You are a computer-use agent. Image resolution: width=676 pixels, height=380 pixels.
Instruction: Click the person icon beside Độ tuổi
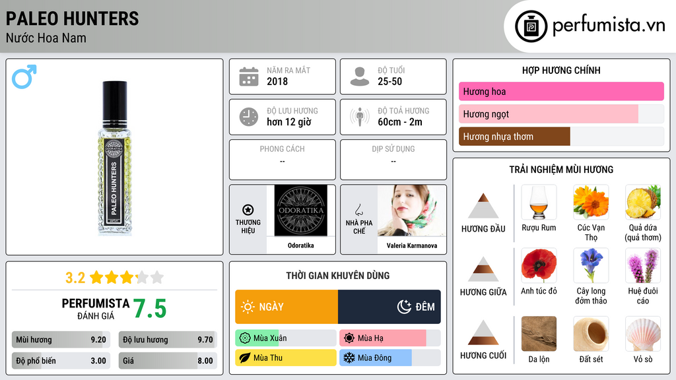(360, 77)
